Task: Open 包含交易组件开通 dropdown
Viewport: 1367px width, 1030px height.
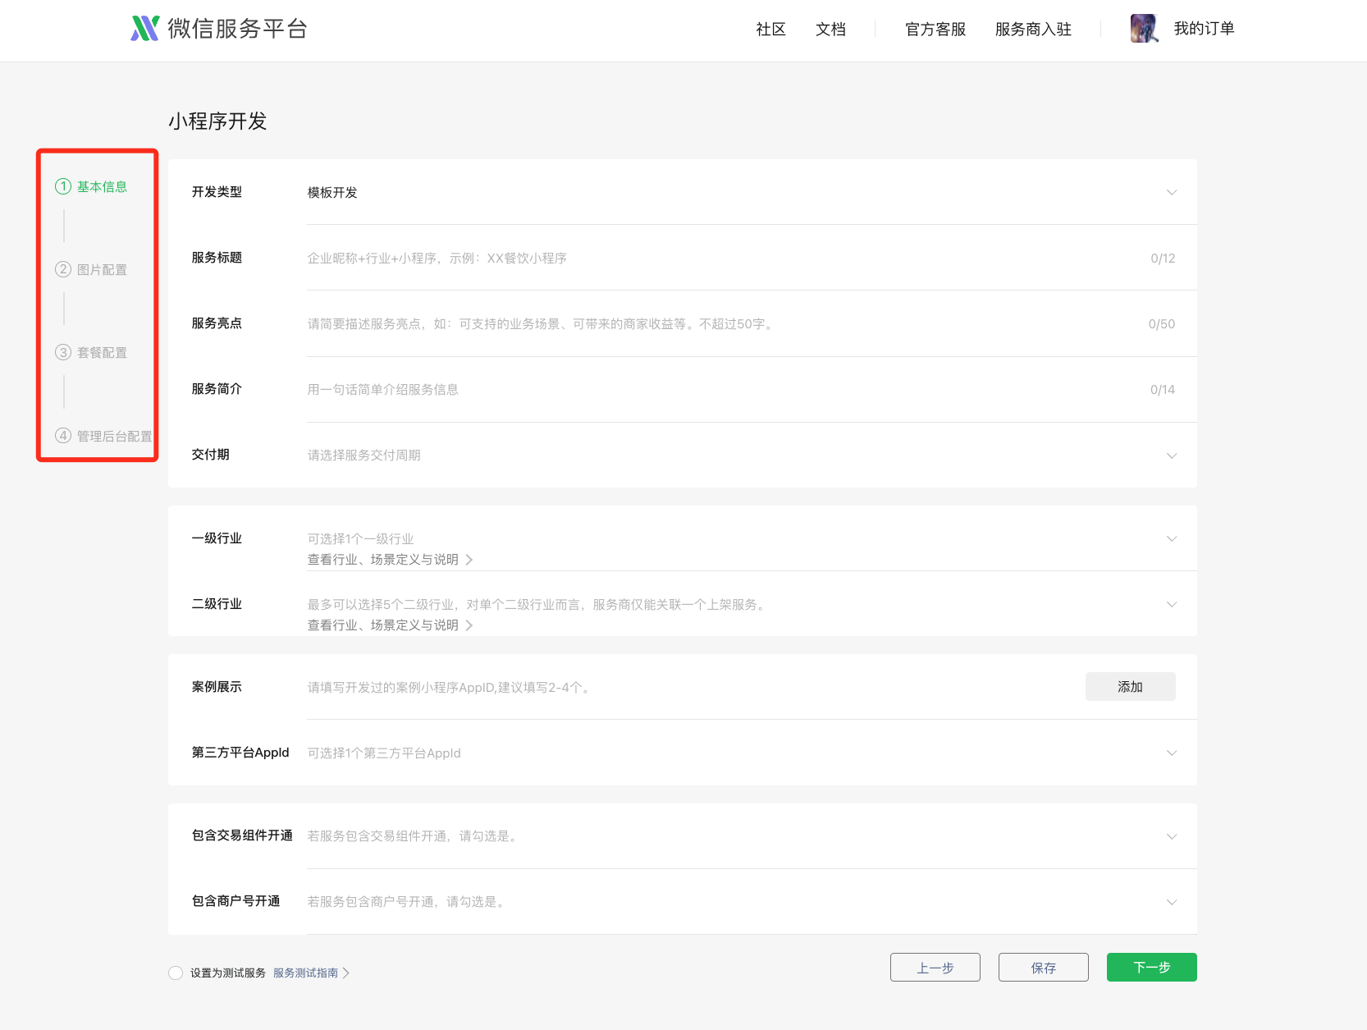Action: pyautogui.click(x=1171, y=836)
